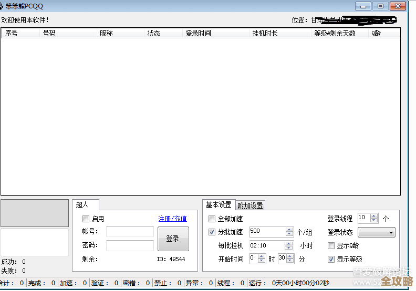Click the 失败: 0 counter
Viewport: 416px width, 291px height.
point(14,271)
